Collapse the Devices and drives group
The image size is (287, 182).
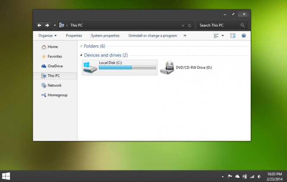point(82,55)
